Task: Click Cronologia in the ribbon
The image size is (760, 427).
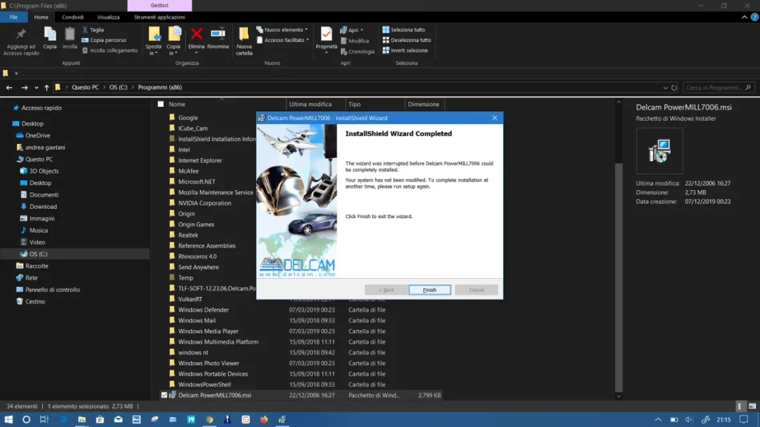Action: click(x=358, y=51)
